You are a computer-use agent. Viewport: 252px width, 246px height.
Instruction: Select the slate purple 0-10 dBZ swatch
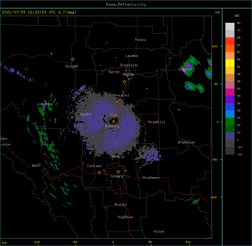pos(230,136)
